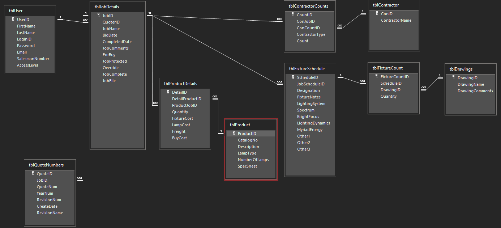Click the key icon next to JobID in tblJobDetails
This screenshot has height=228, width=501.
click(98, 16)
